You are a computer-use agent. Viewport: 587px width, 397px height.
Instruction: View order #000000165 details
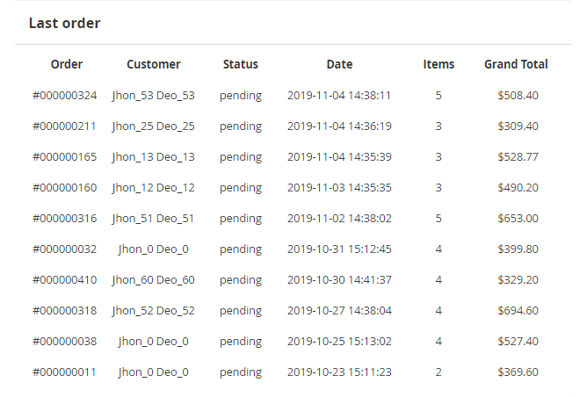pyautogui.click(x=65, y=156)
